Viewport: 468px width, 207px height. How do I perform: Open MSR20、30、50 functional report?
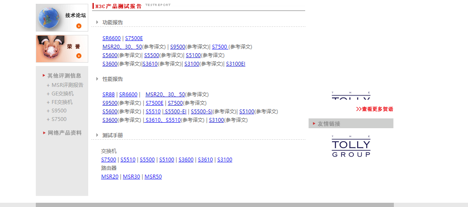pos(122,47)
